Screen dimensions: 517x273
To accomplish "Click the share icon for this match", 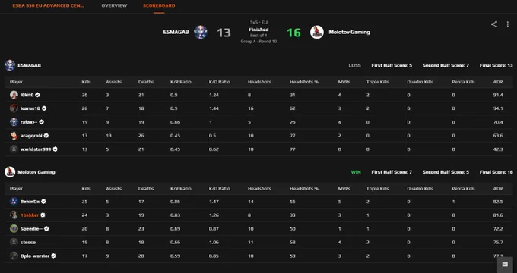I will coord(493,24).
